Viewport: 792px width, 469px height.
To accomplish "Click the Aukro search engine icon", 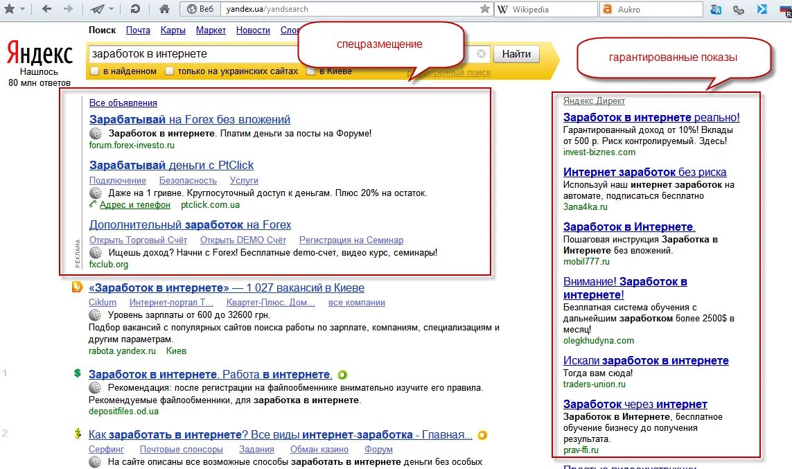I will coord(608,9).
